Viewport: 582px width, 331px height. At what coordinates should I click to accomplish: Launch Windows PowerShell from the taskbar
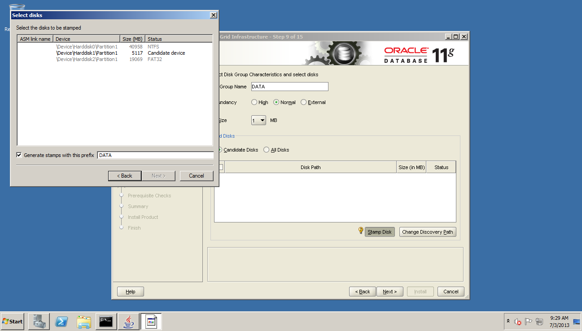click(61, 322)
